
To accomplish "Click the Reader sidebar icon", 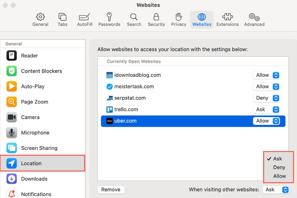I will click(12, 56).
